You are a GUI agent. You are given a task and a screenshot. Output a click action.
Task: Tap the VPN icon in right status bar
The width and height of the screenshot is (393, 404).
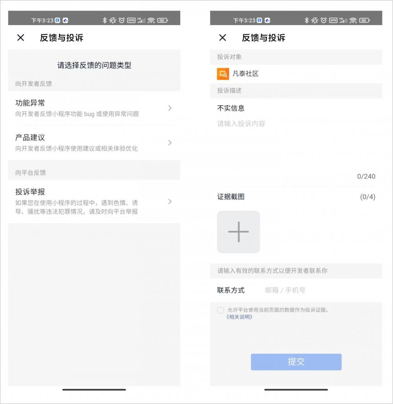click(x=333, y=20)
